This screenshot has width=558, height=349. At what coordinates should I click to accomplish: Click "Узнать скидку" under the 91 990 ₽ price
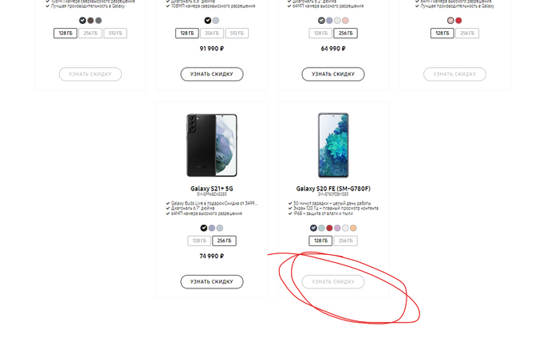(x=212, y=74)
